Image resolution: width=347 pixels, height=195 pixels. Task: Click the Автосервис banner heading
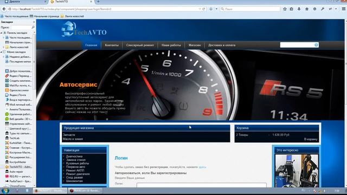tap(78, 84)
